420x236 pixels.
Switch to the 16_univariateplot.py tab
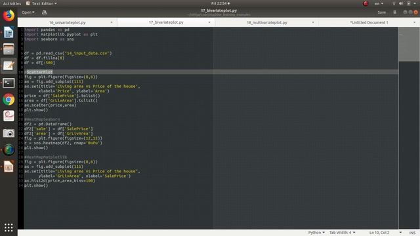(x=67, y=22)
